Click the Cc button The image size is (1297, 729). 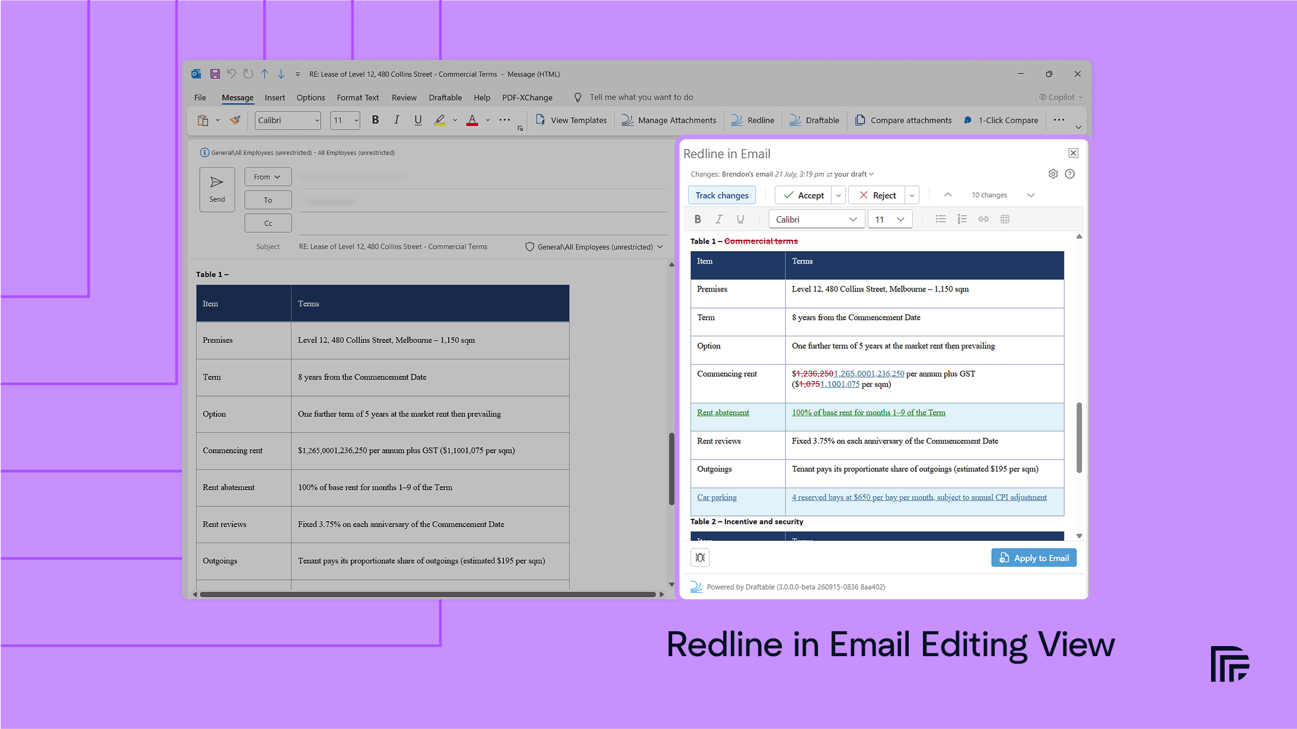tap(268, 223)
